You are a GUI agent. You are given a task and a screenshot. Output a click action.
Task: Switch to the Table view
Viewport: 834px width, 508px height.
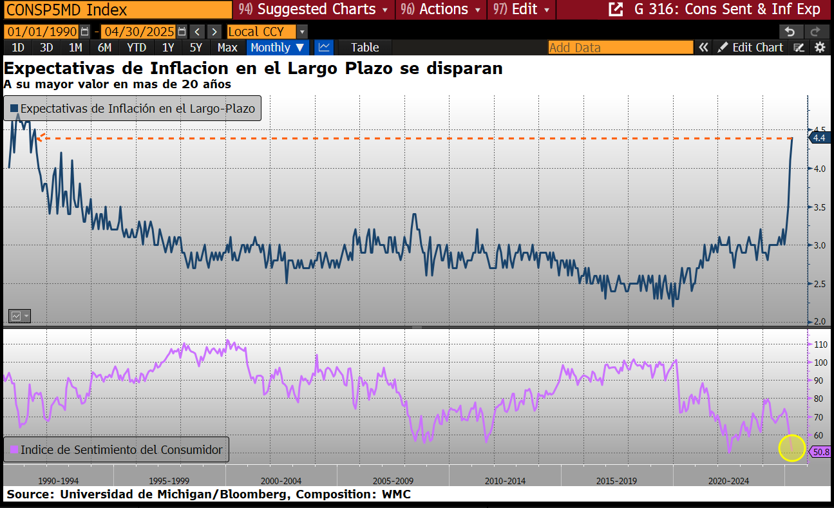(365, 47)
